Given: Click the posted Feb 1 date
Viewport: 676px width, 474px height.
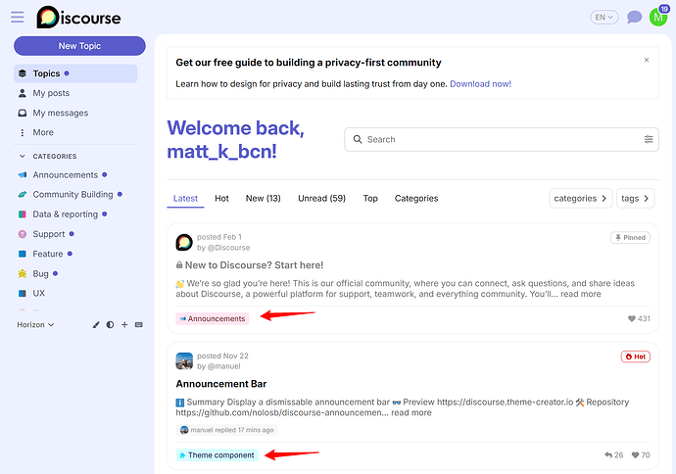Looking at the screenshot, I should coord(219,237).
